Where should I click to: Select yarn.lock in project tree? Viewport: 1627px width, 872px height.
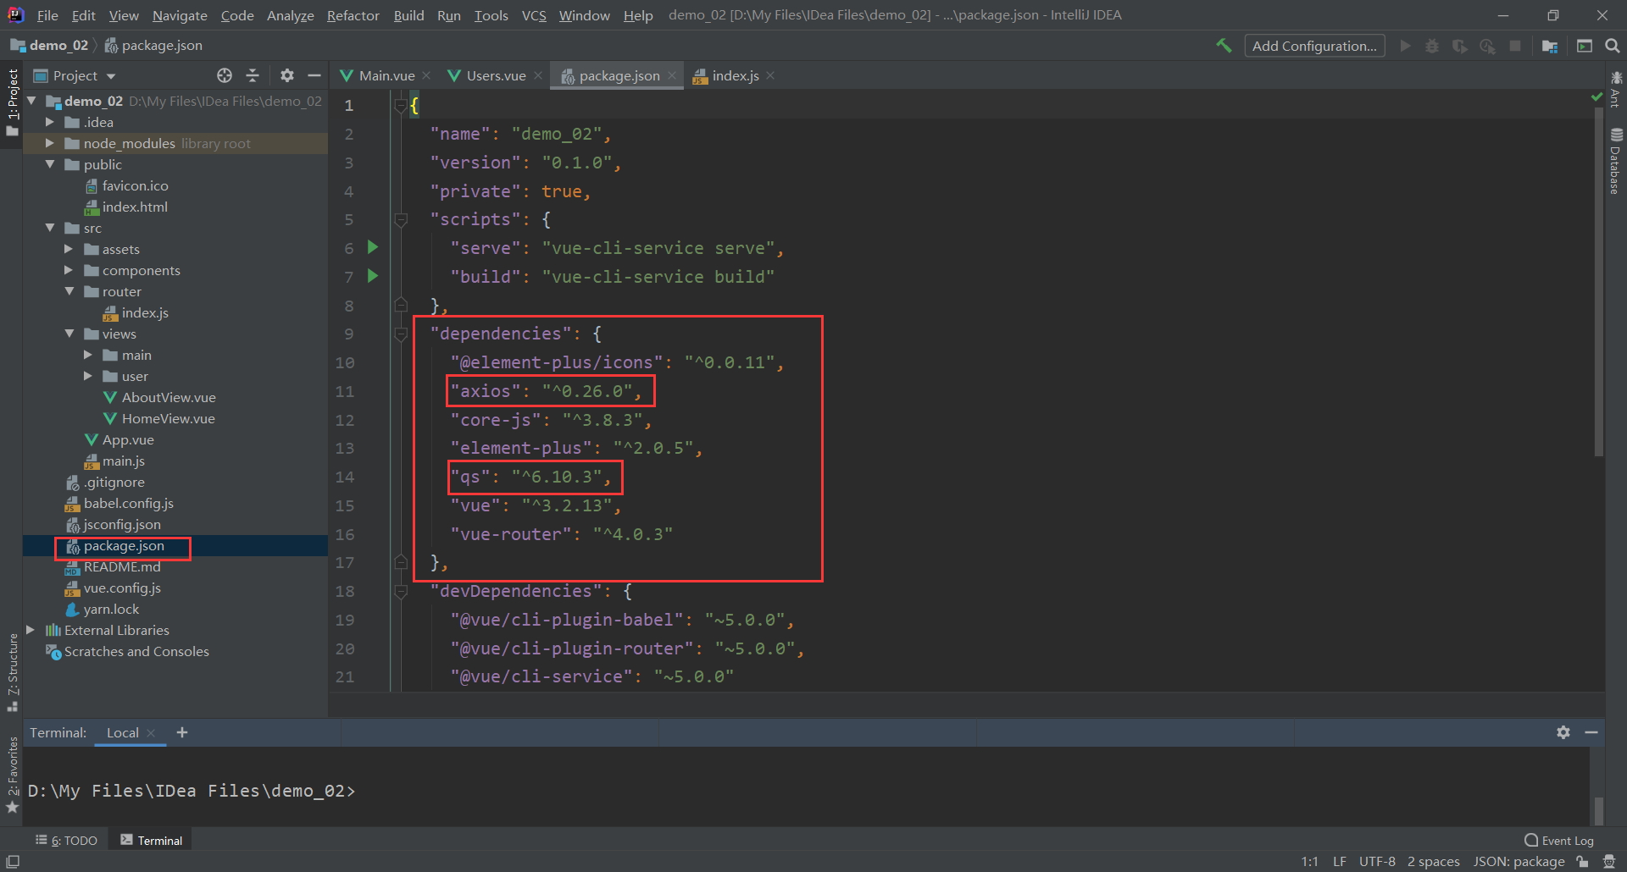coord(111,609)
